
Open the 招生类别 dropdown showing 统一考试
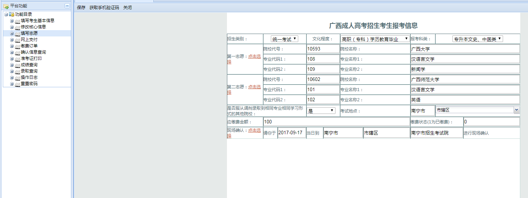point(285,39)
